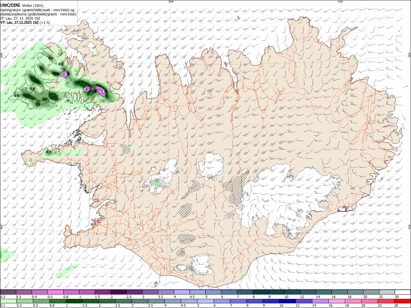
Task: Select the upper legend swatch between 25 and 30
Action: point(387,292)
